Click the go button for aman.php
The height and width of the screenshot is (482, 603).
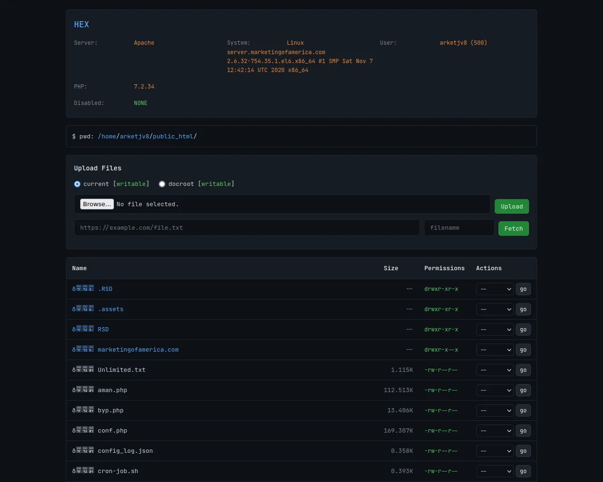click(523, 390)
